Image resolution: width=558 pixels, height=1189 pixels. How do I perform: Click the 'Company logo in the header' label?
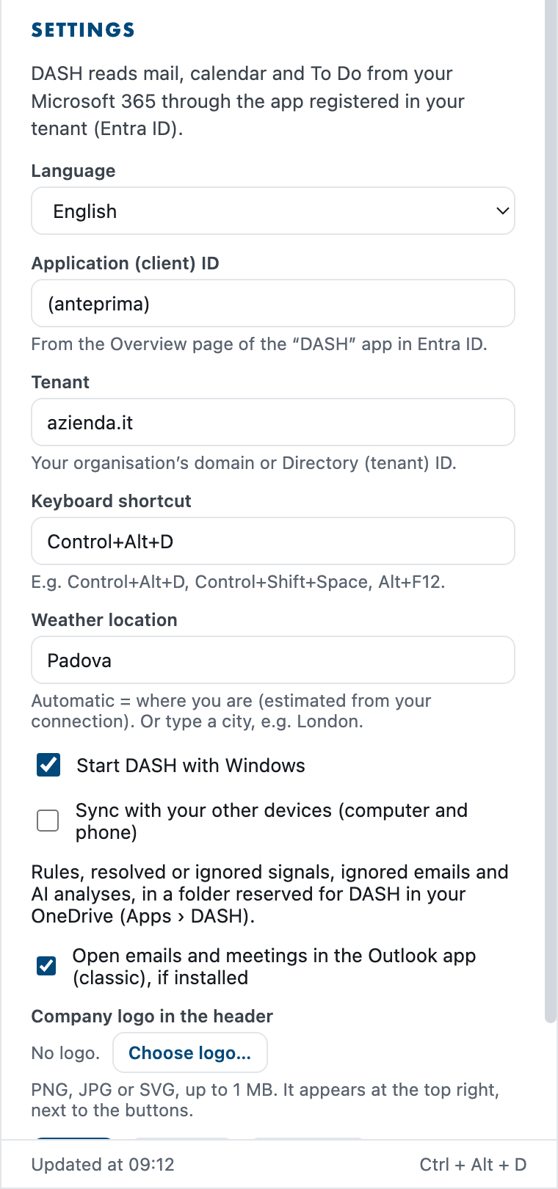152,1016
